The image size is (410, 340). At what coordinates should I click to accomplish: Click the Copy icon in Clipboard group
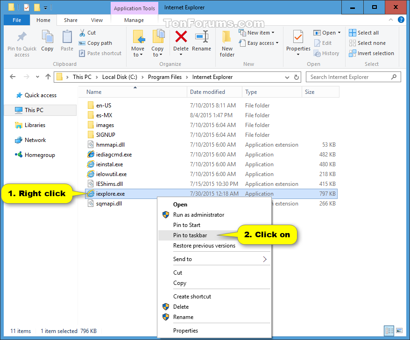coord(47,36)
